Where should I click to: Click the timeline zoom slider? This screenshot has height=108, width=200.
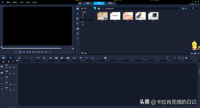pyautogui.click(x=173, y=58)
